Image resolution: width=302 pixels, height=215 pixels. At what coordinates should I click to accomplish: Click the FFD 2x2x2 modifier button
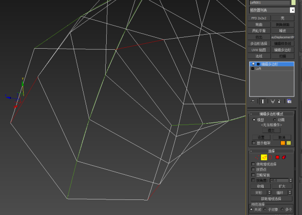tap(259, 18)
